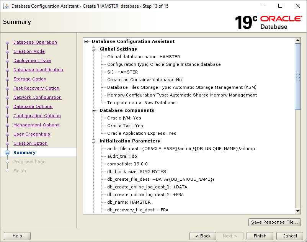Select the 'Oracle JVM: Yes' row

[x=124, y=118]
